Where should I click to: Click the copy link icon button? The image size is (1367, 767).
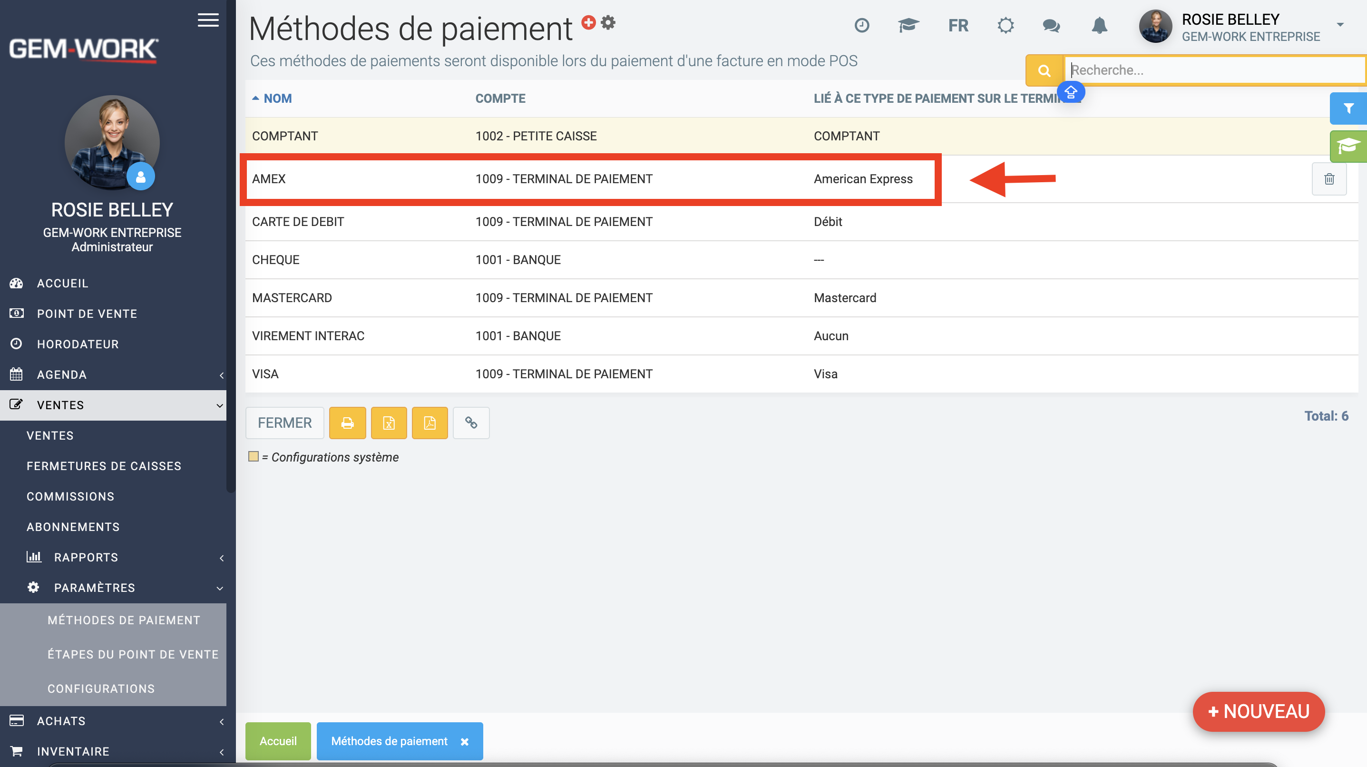[x=471, y=423]
